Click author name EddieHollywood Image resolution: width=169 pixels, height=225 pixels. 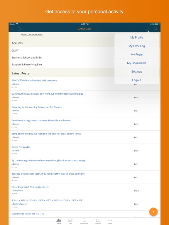20,204
